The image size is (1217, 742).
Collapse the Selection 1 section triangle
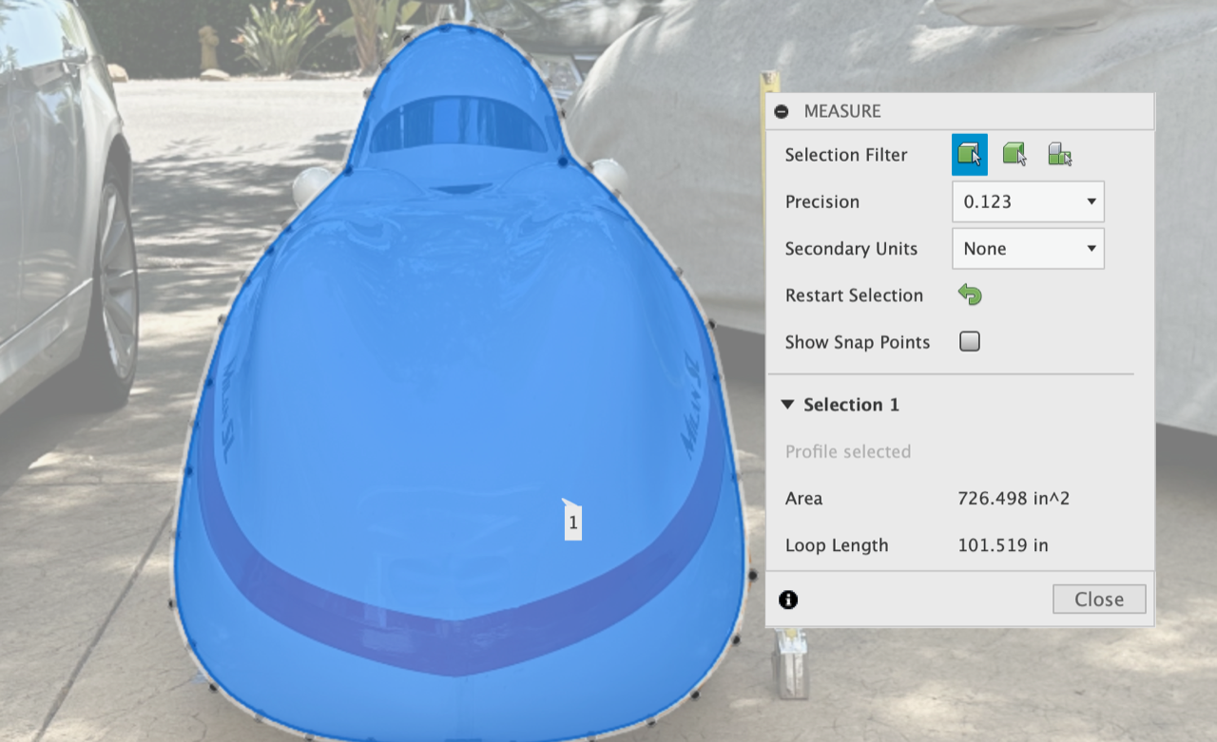click(787, 405)
